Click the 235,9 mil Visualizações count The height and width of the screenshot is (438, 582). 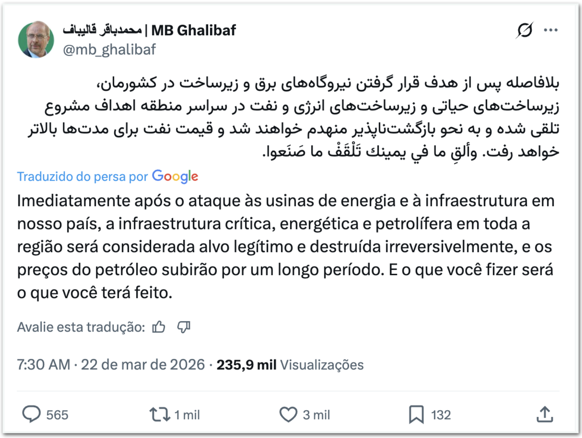tap(290, 365)
